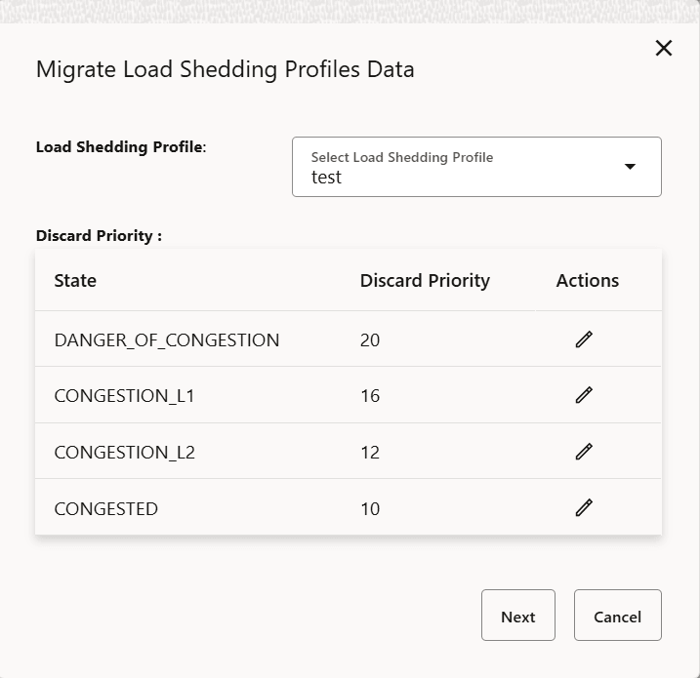The height and width of the screenshot is (678, 700).
Task: Click the discard priority value 12
Action: (x=370, y=453)
